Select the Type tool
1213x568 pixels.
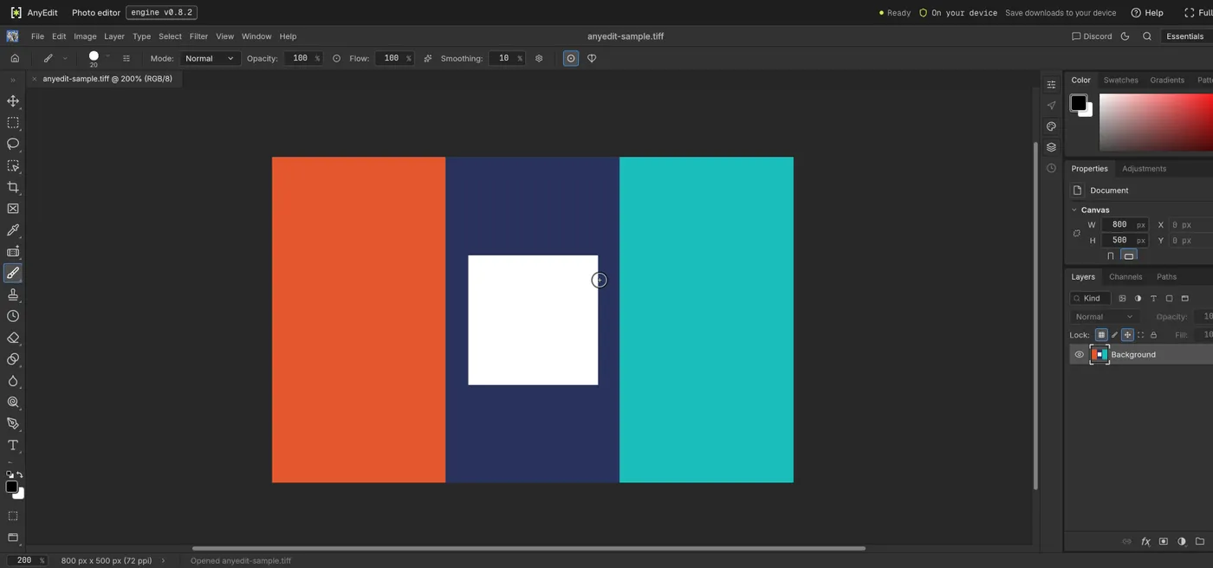[13, 445]
